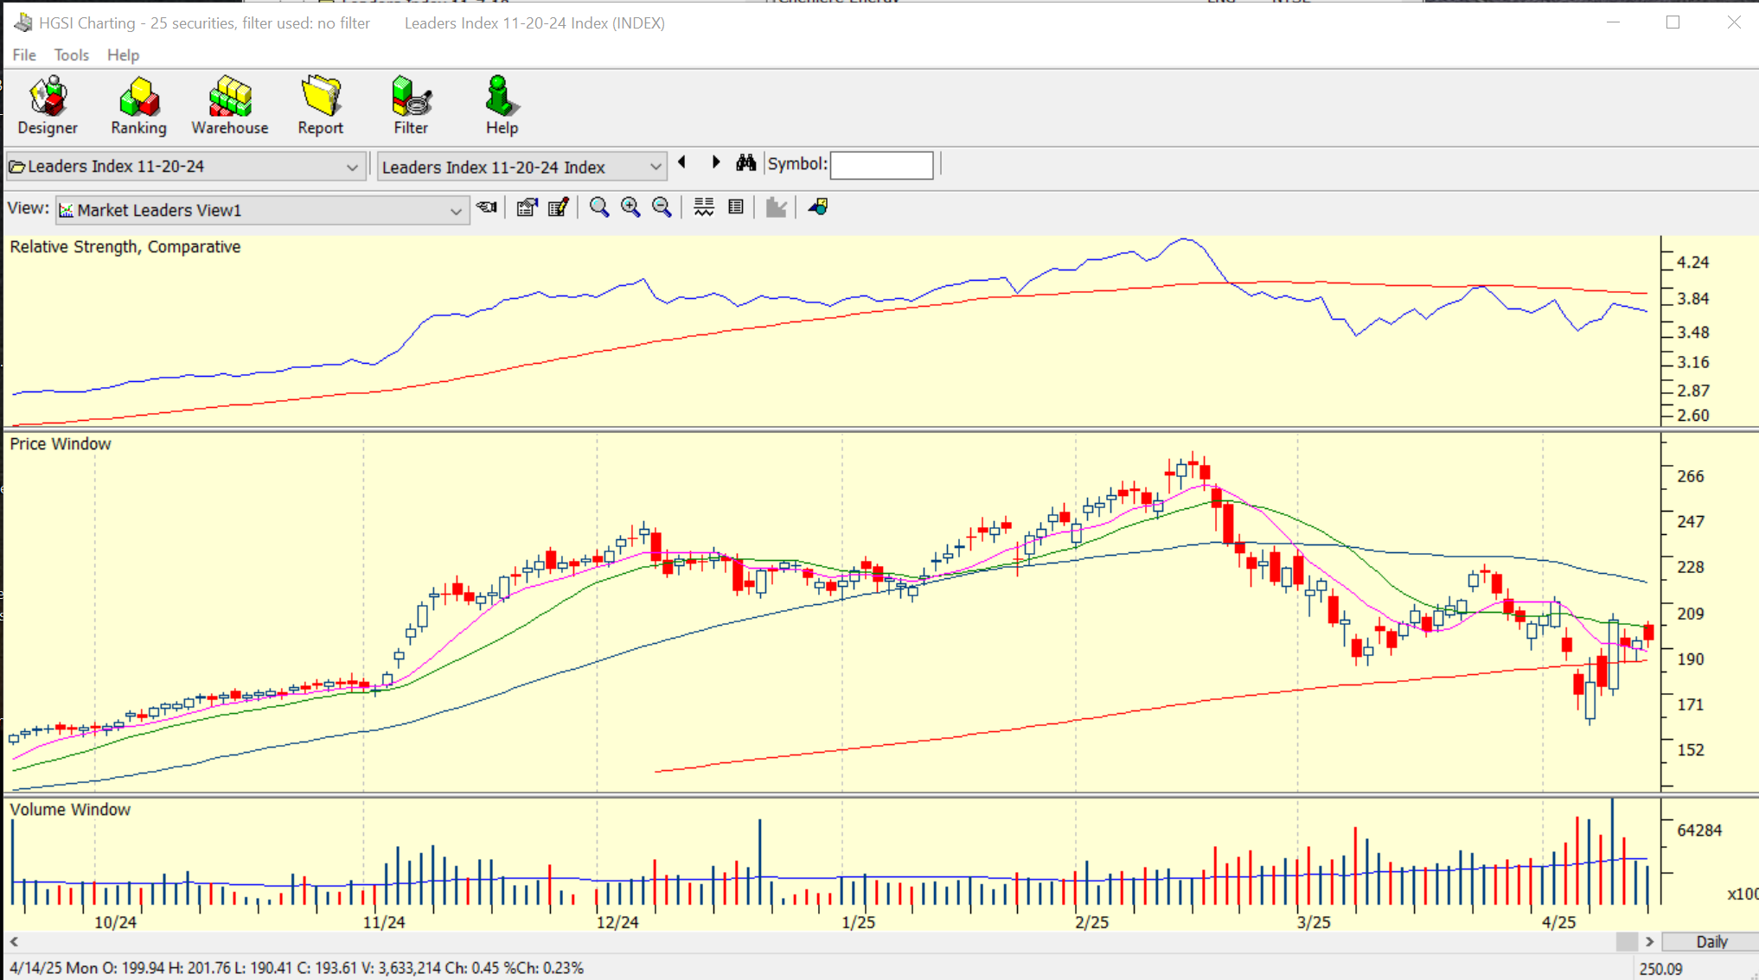The image size is (1759, 980).
Task: Click the binoculars search icon
Action: pyautogui.click(x=746, y=162)
